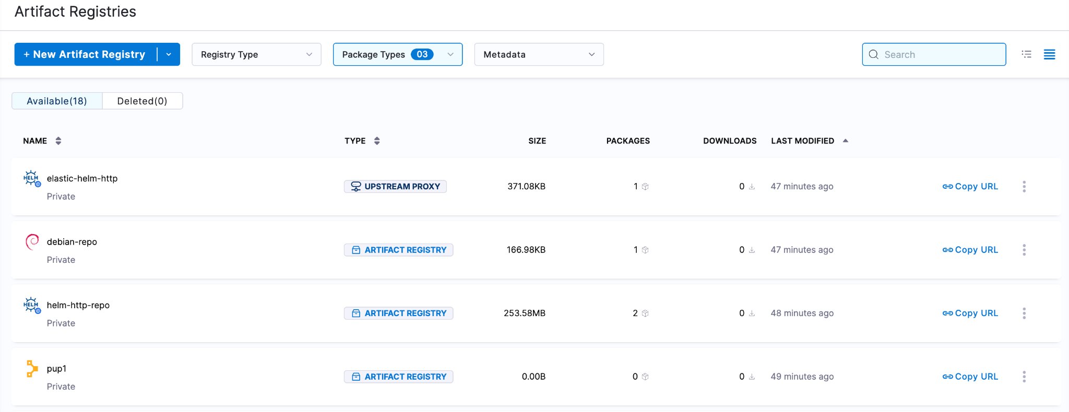The image size is (1069, 412).
Task: Click the magnifier icon in Search box
Action: coord(873,54)
